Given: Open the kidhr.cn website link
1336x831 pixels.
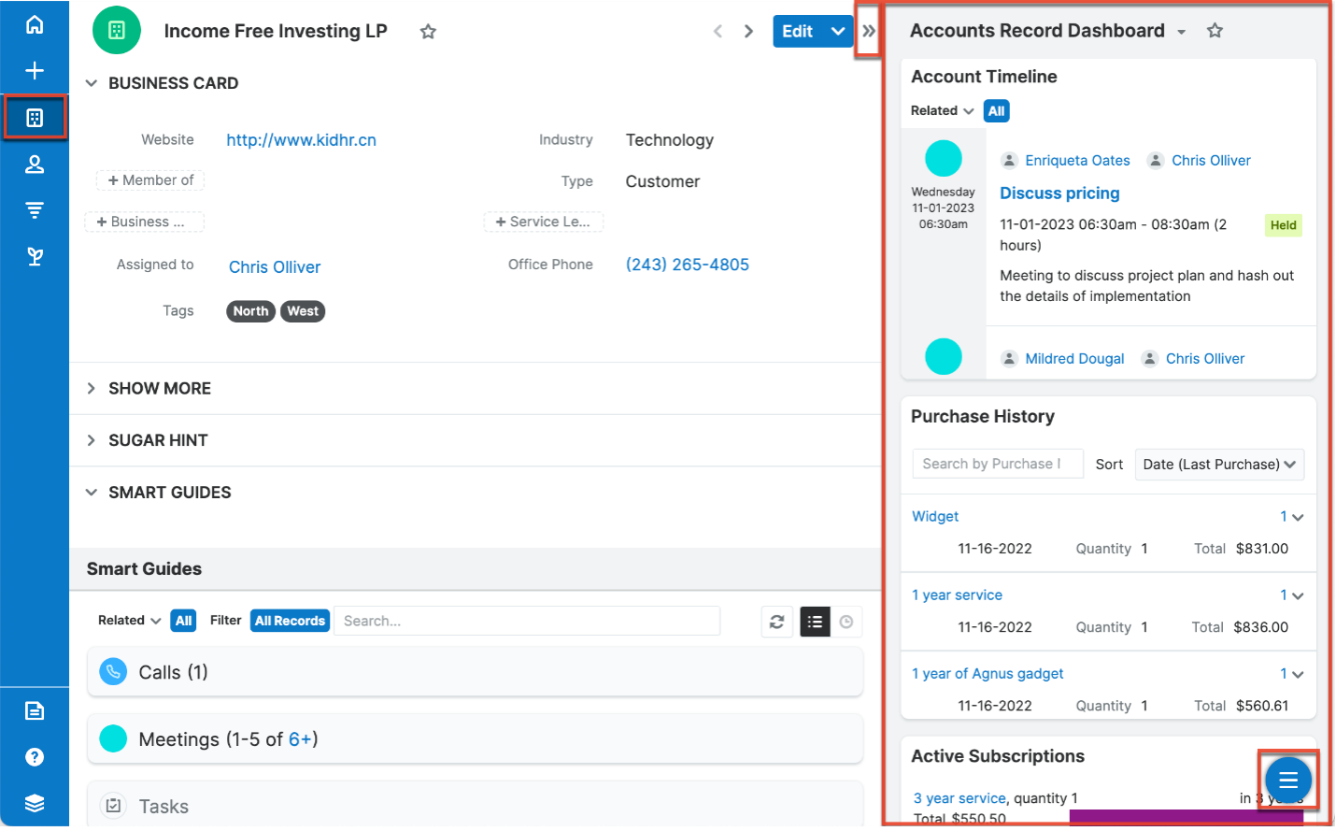Looking at the screenshot, I should click(301, 140).
